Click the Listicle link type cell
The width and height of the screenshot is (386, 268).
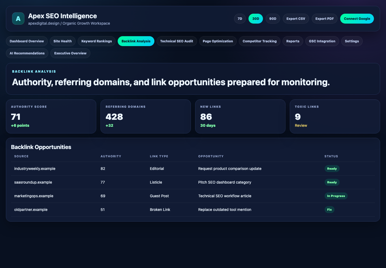[156, 182]
